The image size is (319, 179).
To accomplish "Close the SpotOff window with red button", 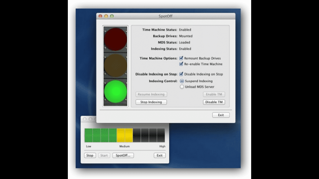I will [x=100, y=16].
